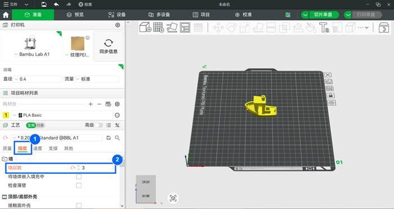This screenshot has width=394, height=209.
Task: Click the undo arrow icon
Action: (56, 4)
